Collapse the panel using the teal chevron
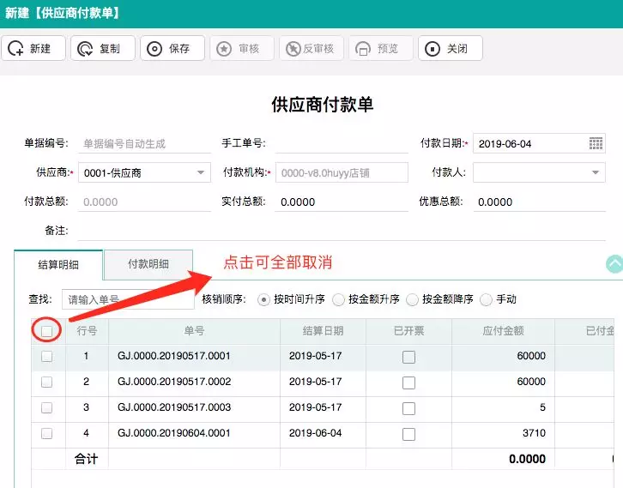Screen dimensions: 623x488 [x=614, y=264]
